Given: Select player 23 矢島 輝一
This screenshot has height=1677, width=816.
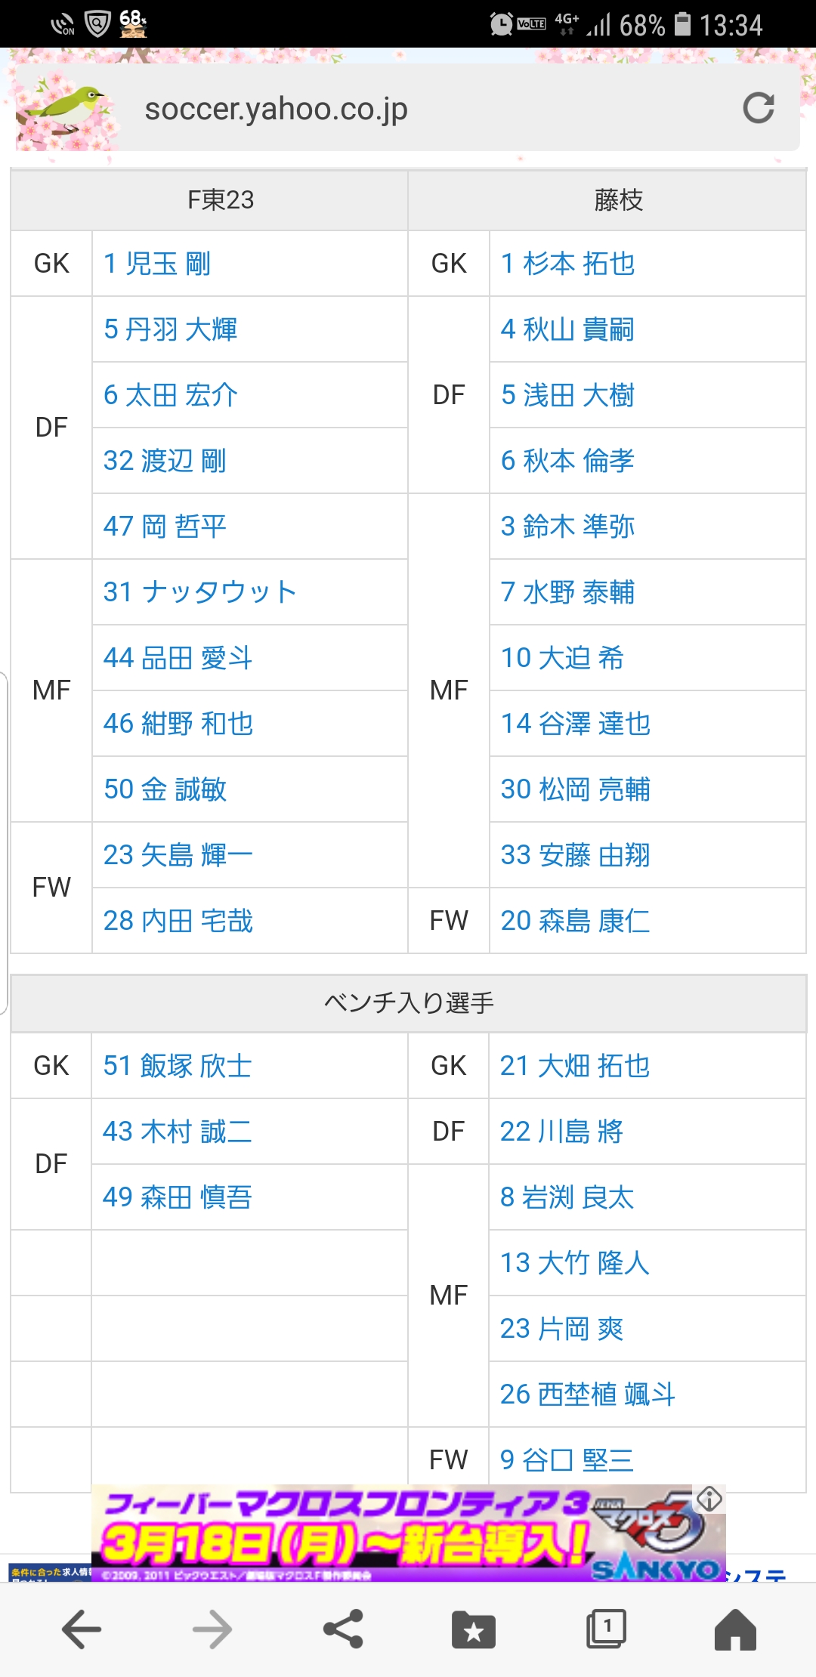Looking at the screenshot, I should [x=178, y=855].
